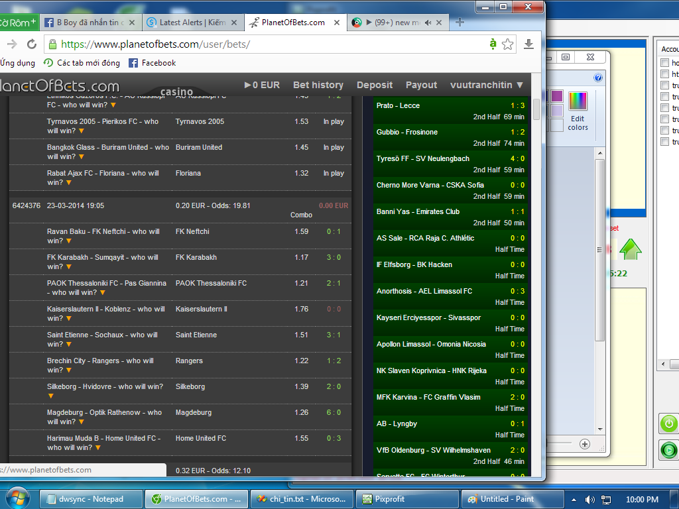Click the green translate 'à' icon in address bar
The image size is (679, 509).
click(x=493, y=44)
